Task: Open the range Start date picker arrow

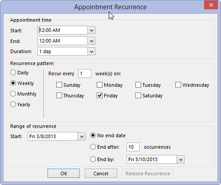Action: coord(82,136)
